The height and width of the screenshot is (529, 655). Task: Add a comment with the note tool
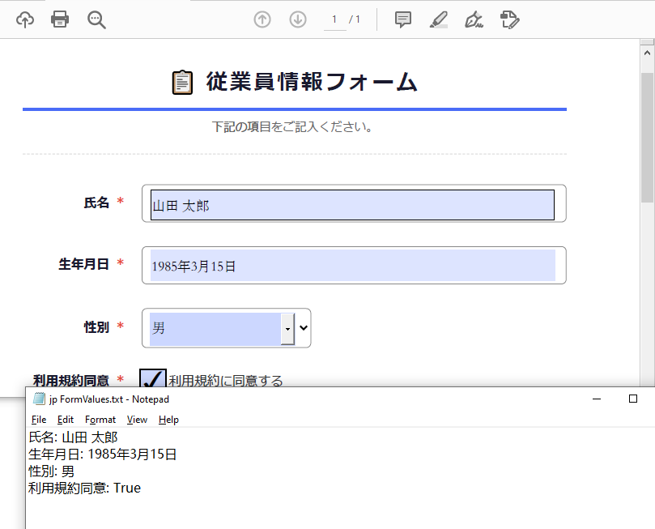403,19
